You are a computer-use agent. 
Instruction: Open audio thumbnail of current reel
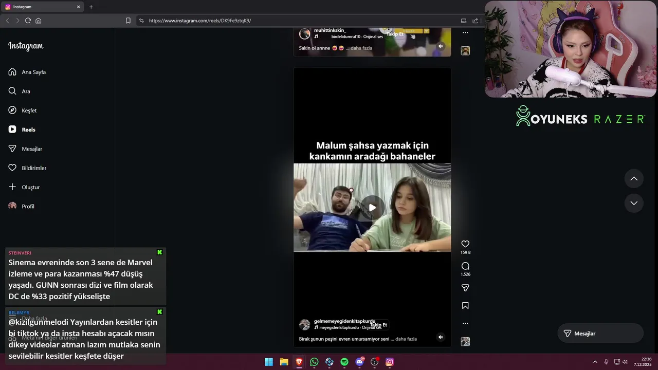coord(465,342)
